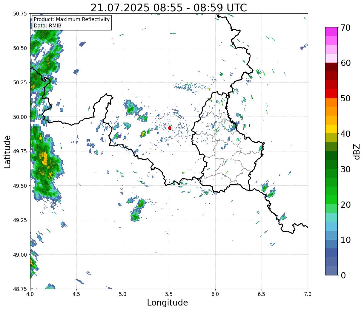Click the dBZ colorbar label
The width and height of the screenshot is (364, 310).
[x=357, y=151]
